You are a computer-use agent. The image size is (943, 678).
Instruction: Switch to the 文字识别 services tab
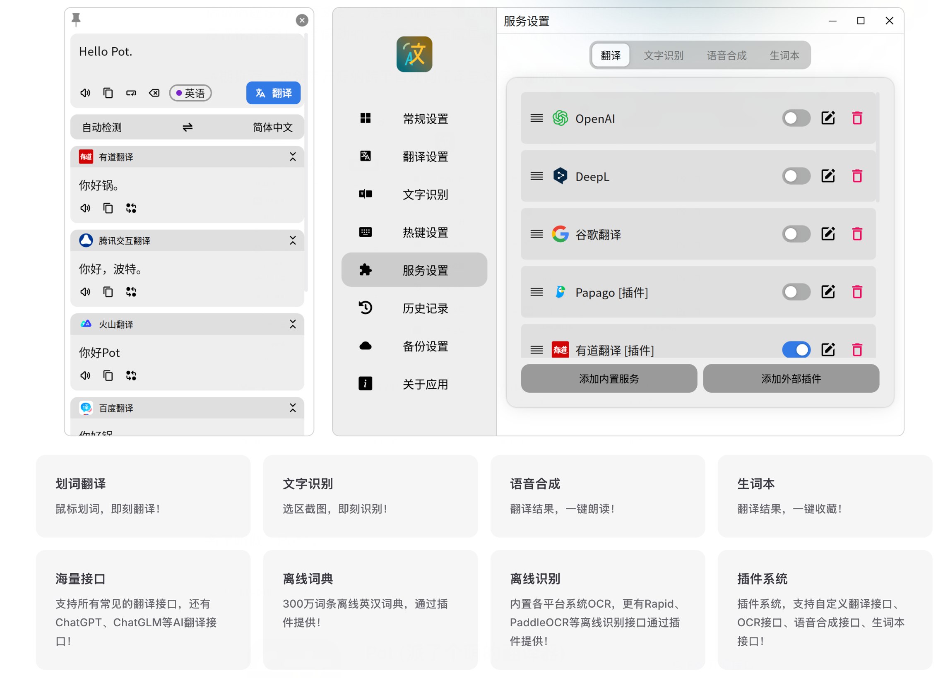(x=664, y=55)
